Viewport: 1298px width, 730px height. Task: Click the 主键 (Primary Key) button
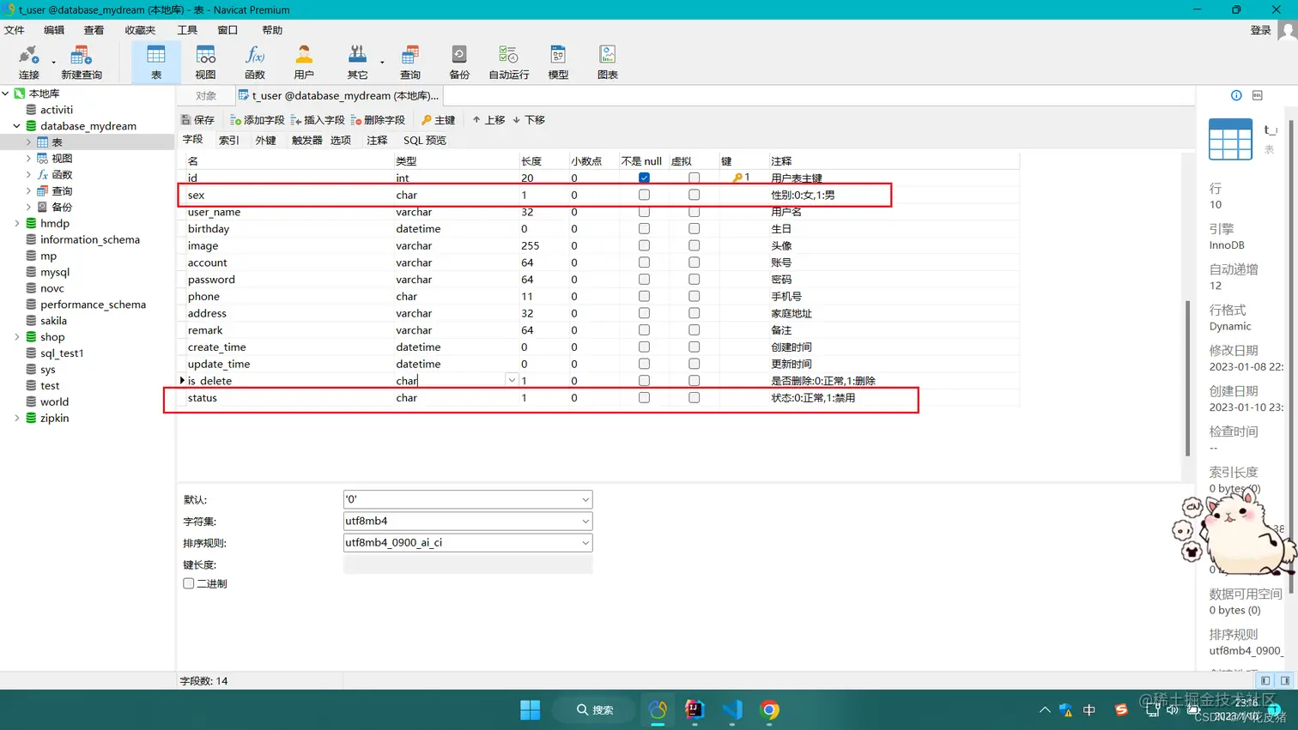(438, 120)
